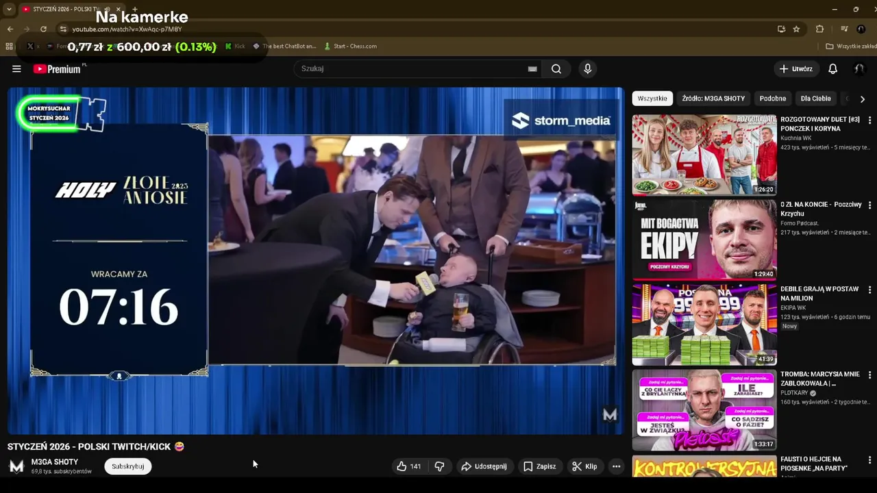Save video with Zapisz button
The height and width of the screenshot is (493, 877).
tap(539, 466)
